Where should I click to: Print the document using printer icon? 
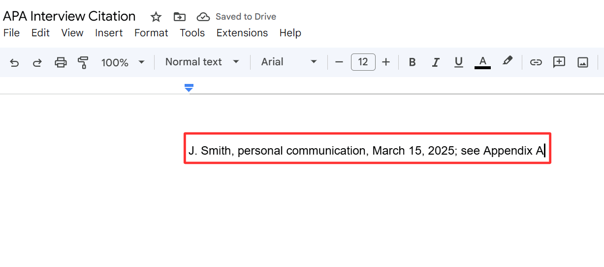point(61,62)
